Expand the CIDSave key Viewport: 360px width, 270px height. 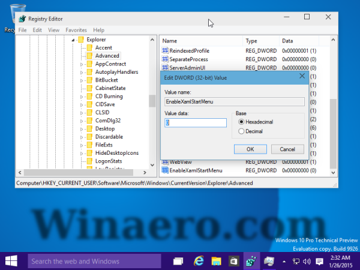coord(82,105)
